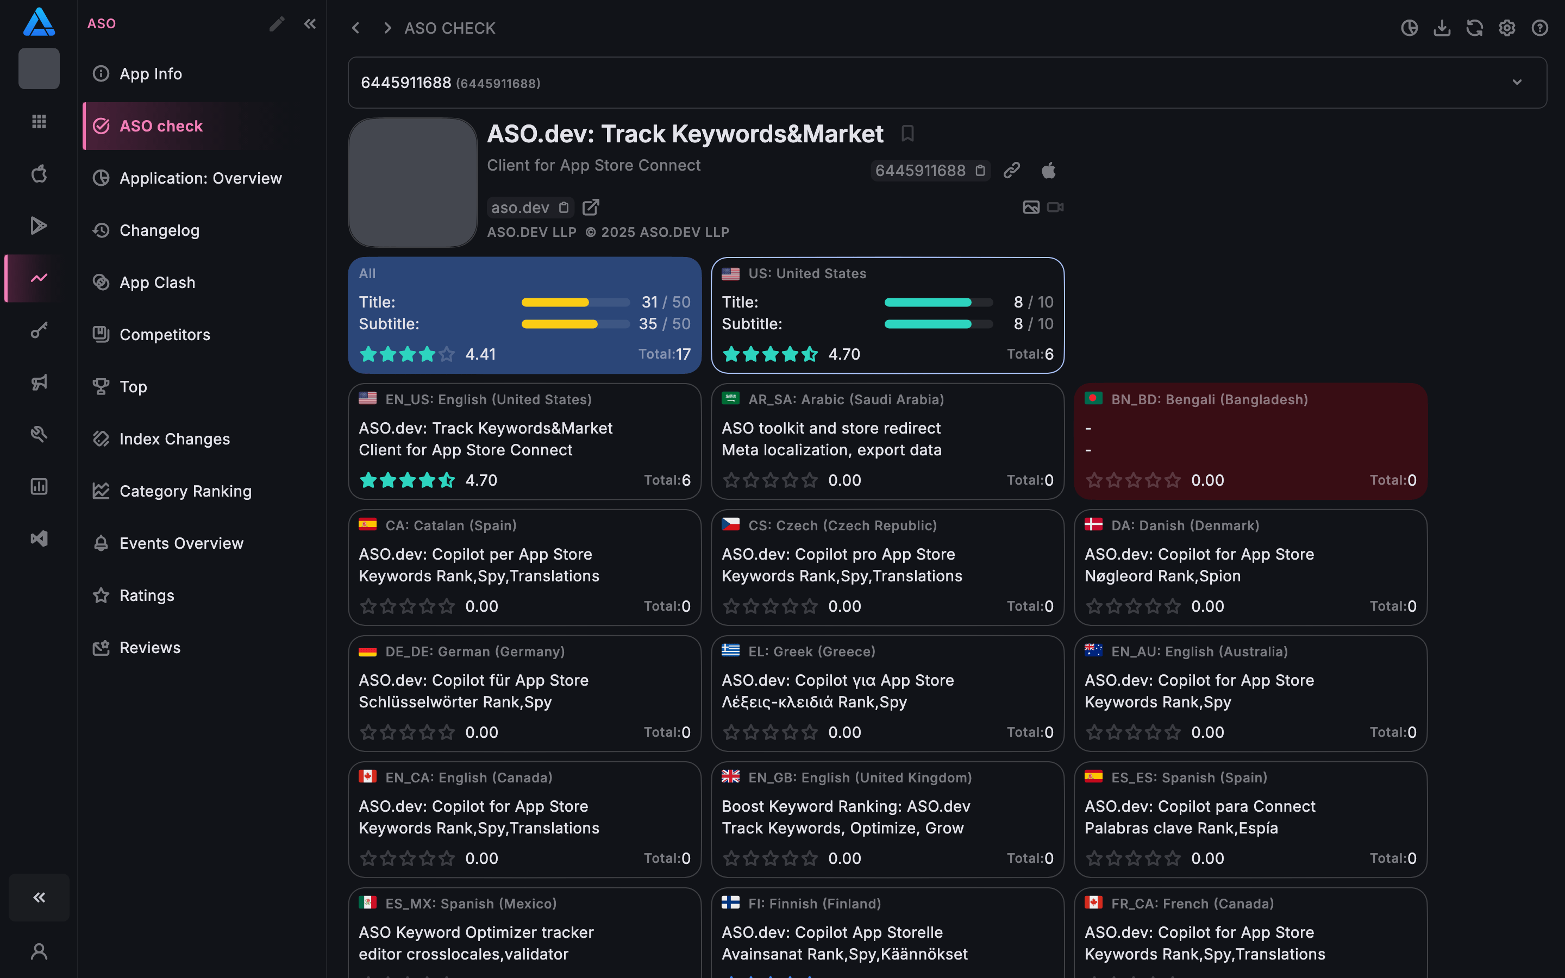
Task: Expand the bottom-left sidebar double chevron
Action: 39,897
